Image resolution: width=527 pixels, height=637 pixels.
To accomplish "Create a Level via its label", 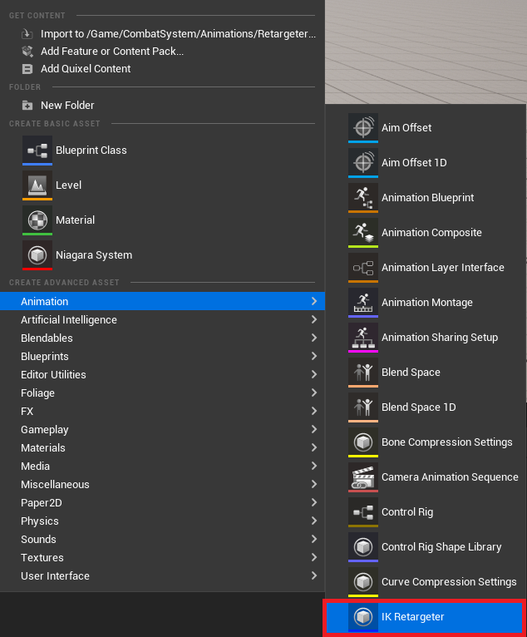I will (x=69, y=185).
